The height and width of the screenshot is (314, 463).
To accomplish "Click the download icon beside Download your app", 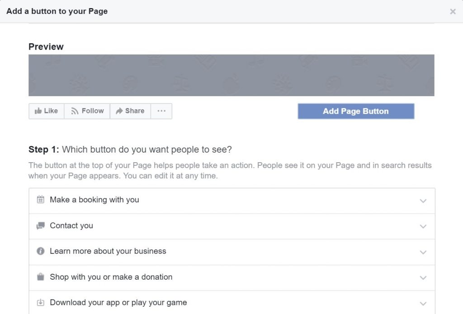I will 41,303.
